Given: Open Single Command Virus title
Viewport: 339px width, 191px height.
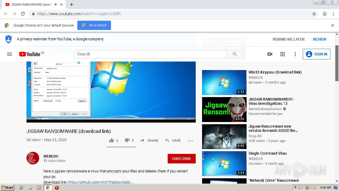Looking at the screenshot, I should click(x=267, y=153).
